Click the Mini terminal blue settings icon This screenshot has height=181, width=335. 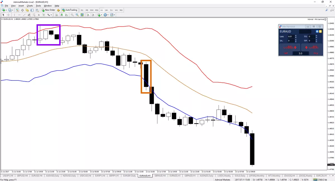point(317,32)
